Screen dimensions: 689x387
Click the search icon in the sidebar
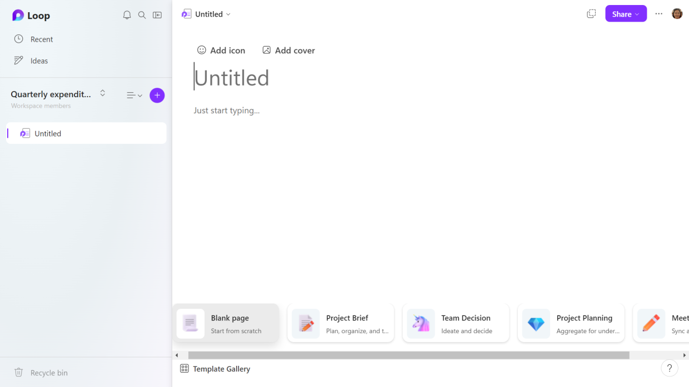pyautogui.click(x=142, y=15)
